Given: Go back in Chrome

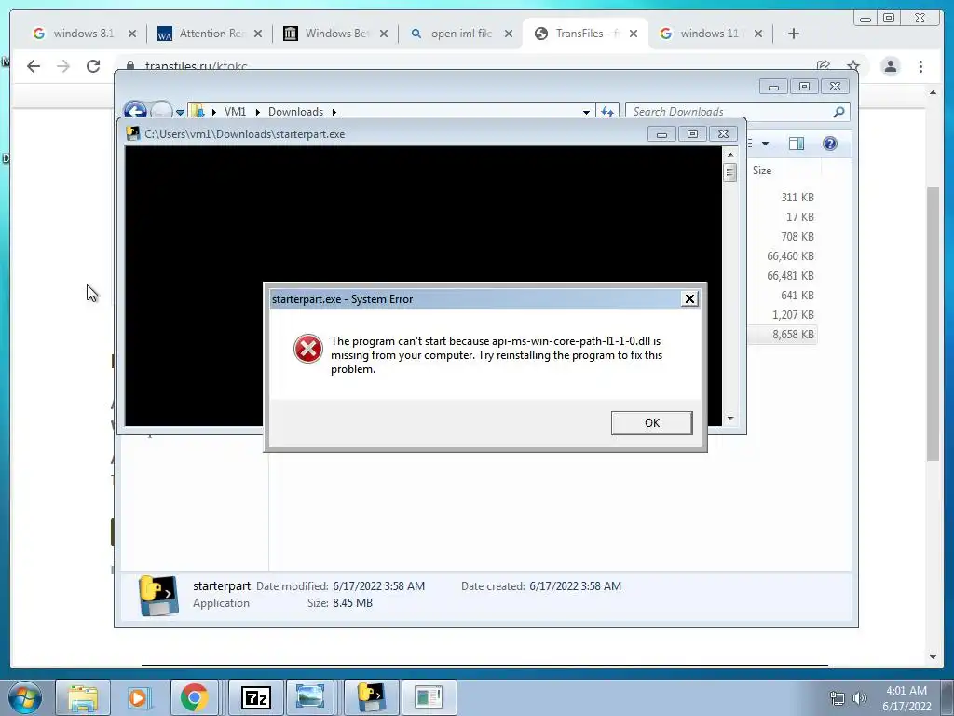Looking at the screenshot, I should (x=34, y=66).
